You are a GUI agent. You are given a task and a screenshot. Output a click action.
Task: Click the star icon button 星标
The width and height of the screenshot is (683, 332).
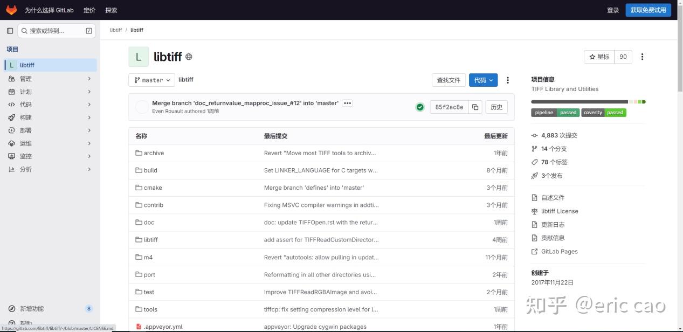tap(599, 57)
